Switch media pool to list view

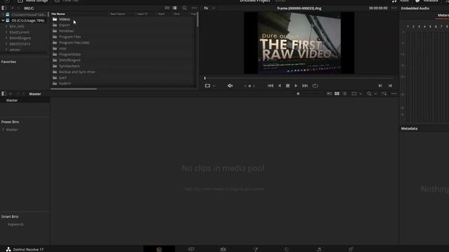pyautogui.click(x=344, y=94)
